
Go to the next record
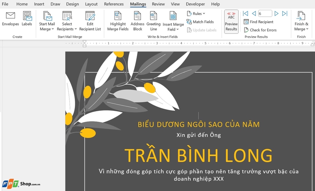tap(276, 13)
